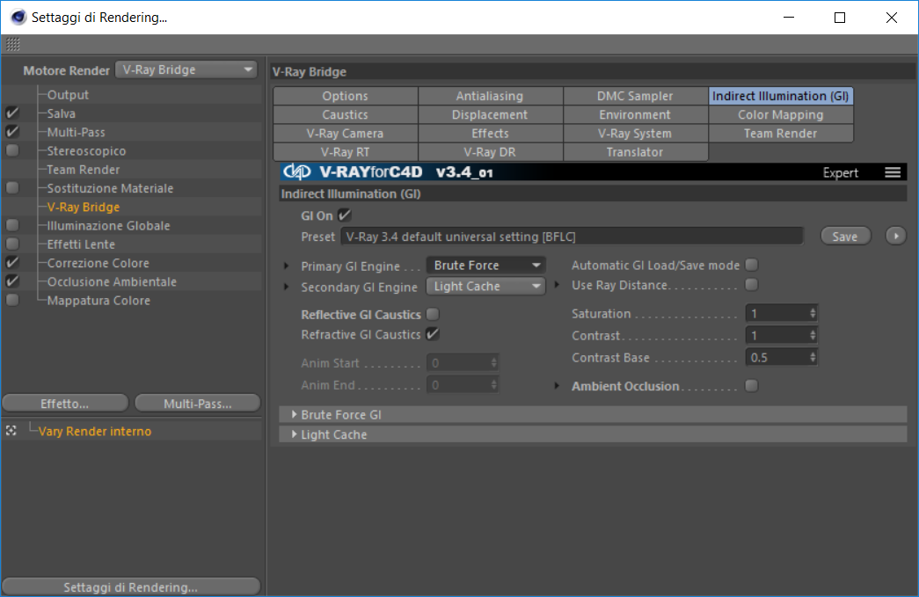Switch to the Effects tab
This screenshot has width=919, height=597.
coord(490,134)
